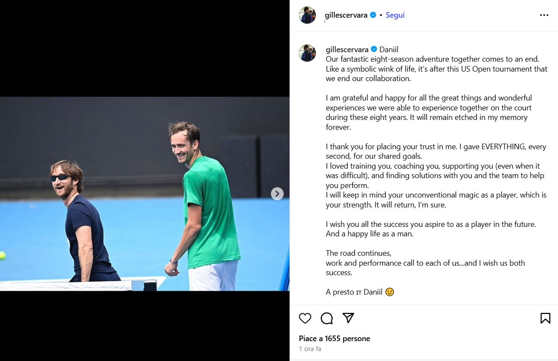
Task: Go to the next photo using the arrow
Action: click(277, 194)
